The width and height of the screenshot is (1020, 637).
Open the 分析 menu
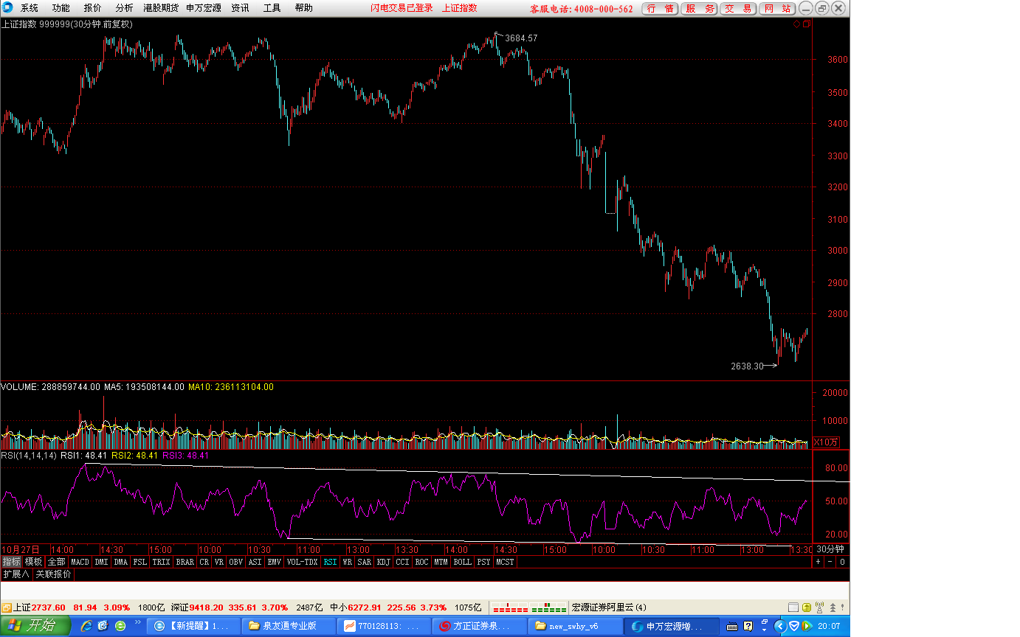click(125, 8)
